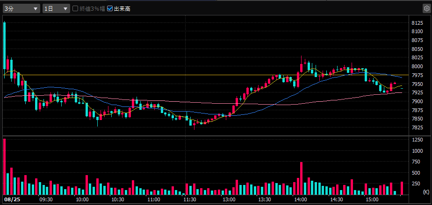
Task: Click the large opening cyan candlestick
Action: [4, 46]
